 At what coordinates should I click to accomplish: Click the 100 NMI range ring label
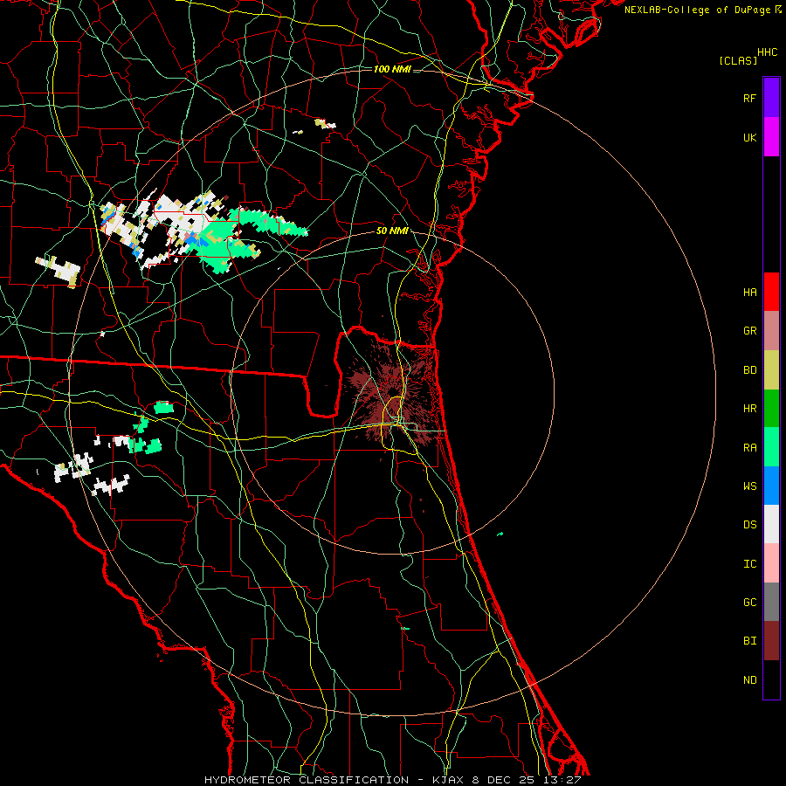click(392, 69)
